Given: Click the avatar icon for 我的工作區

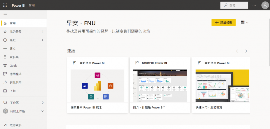Looking at the screenshot, I should click(x=6, y=111).
